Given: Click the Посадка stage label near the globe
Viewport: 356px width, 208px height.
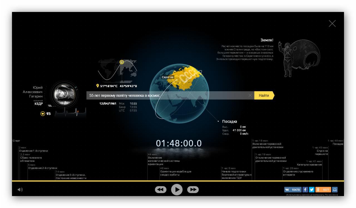Looking at the screenshot, I should [229, 121].
